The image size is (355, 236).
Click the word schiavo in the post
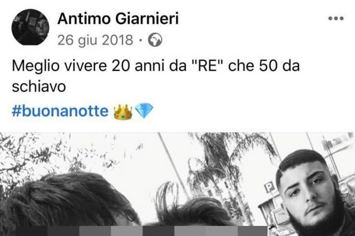click(x=39, y=87)
